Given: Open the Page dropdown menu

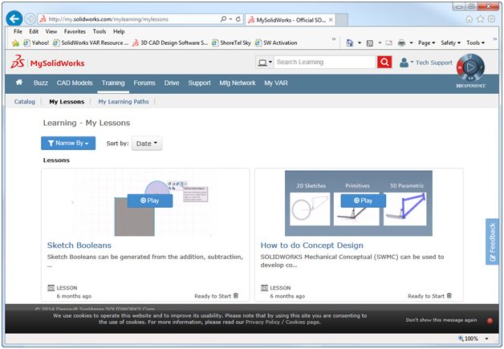Looking at the screenshot, I should pos(426,43).
